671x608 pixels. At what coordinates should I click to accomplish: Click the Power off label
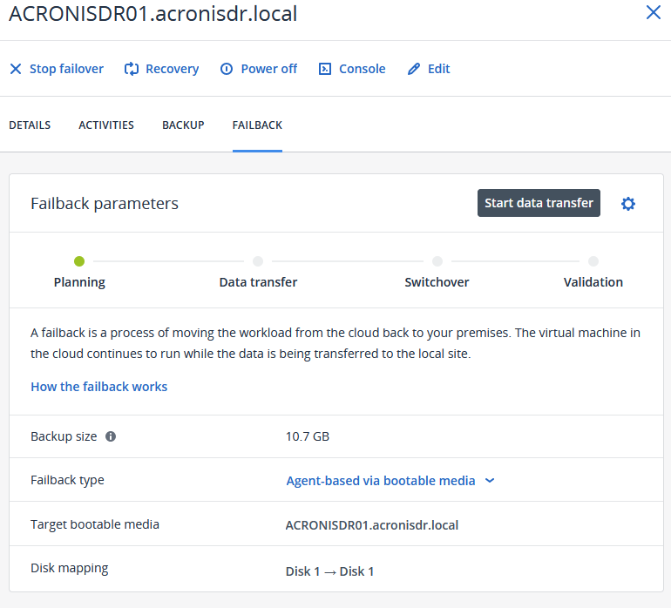(x=268, y=69)
